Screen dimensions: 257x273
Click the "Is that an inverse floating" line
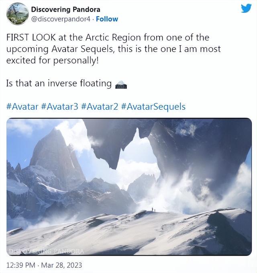(59, 83)
